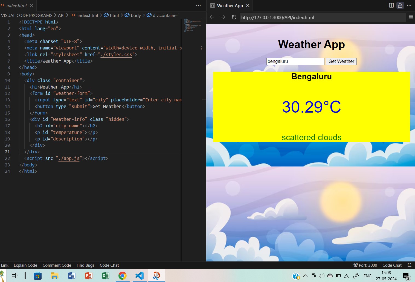Reload the preview page
Screen dimensions: 415x282
234,17
